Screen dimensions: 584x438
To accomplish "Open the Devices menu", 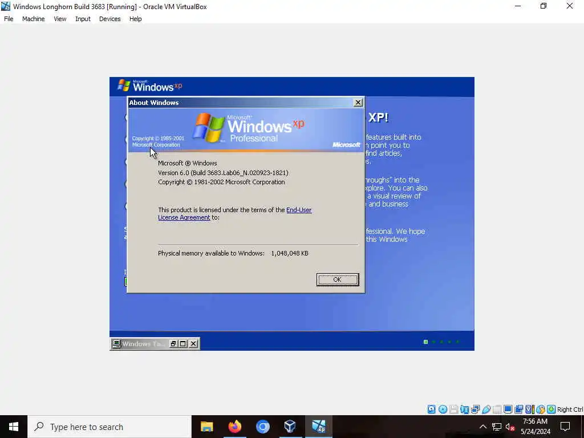I will point(110,19).
